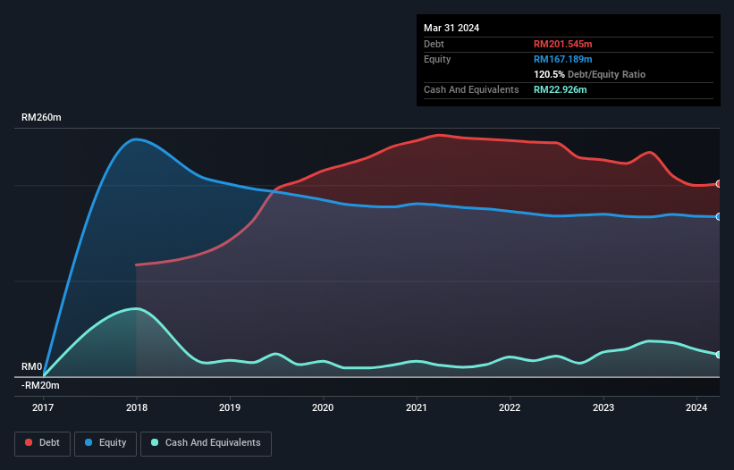Select the 2017 x-axis label
The image size is (734, 470).
(43, 407)
